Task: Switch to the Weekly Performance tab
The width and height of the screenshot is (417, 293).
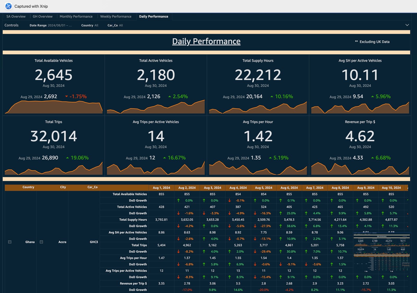Action: click(x=116, y=16)
